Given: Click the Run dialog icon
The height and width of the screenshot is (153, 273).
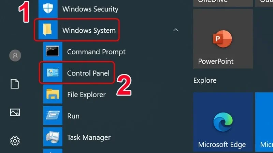Looking at the screenshot, I should point(53,116).
